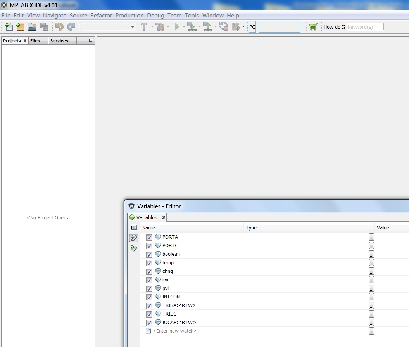Click the Debug Project icon
This screenshot has height=347, width=409.
tap(236, 27)
